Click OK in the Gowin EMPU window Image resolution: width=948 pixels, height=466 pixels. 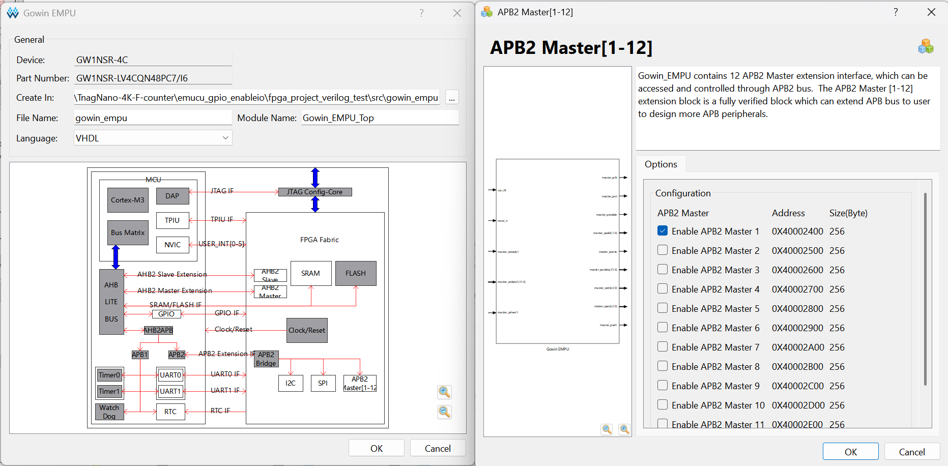point(377,448)
